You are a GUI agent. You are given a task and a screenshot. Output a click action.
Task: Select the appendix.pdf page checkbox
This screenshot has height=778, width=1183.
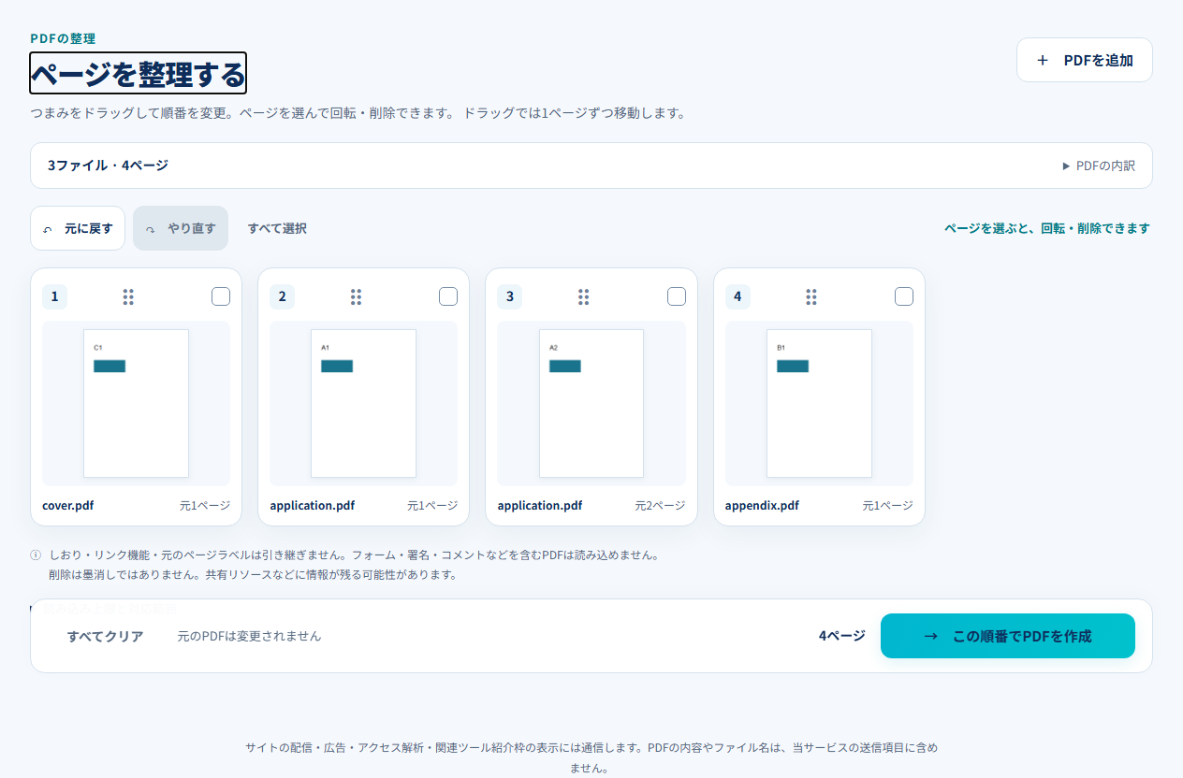tap(904, 296)
